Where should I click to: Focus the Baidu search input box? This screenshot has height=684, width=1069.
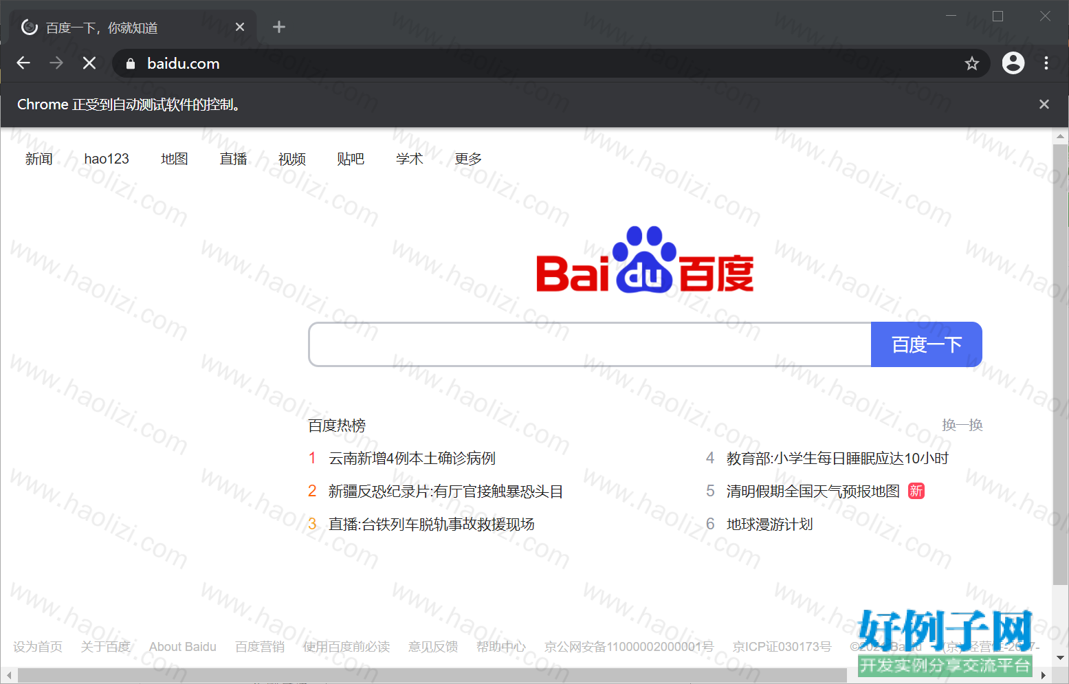click(x=590, y=344)
